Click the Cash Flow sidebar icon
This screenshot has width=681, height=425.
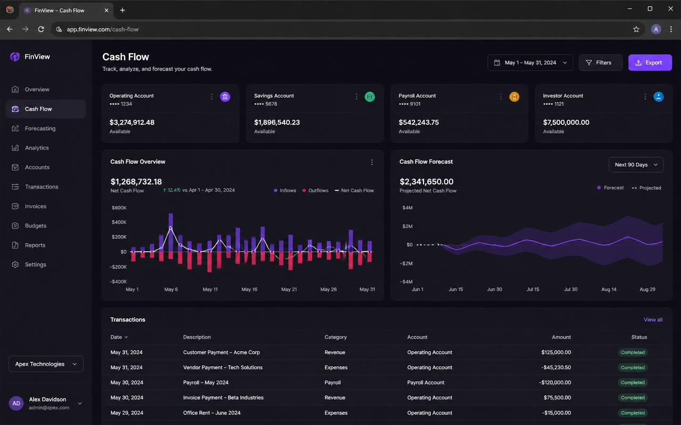pyautogui.click(x=15, y=109)
